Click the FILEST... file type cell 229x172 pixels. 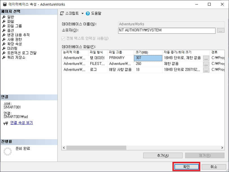(x=98, y=64)
